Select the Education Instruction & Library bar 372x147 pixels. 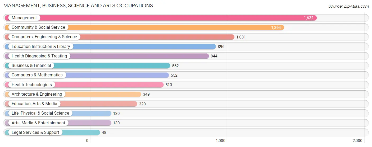[x=110, y=47]
